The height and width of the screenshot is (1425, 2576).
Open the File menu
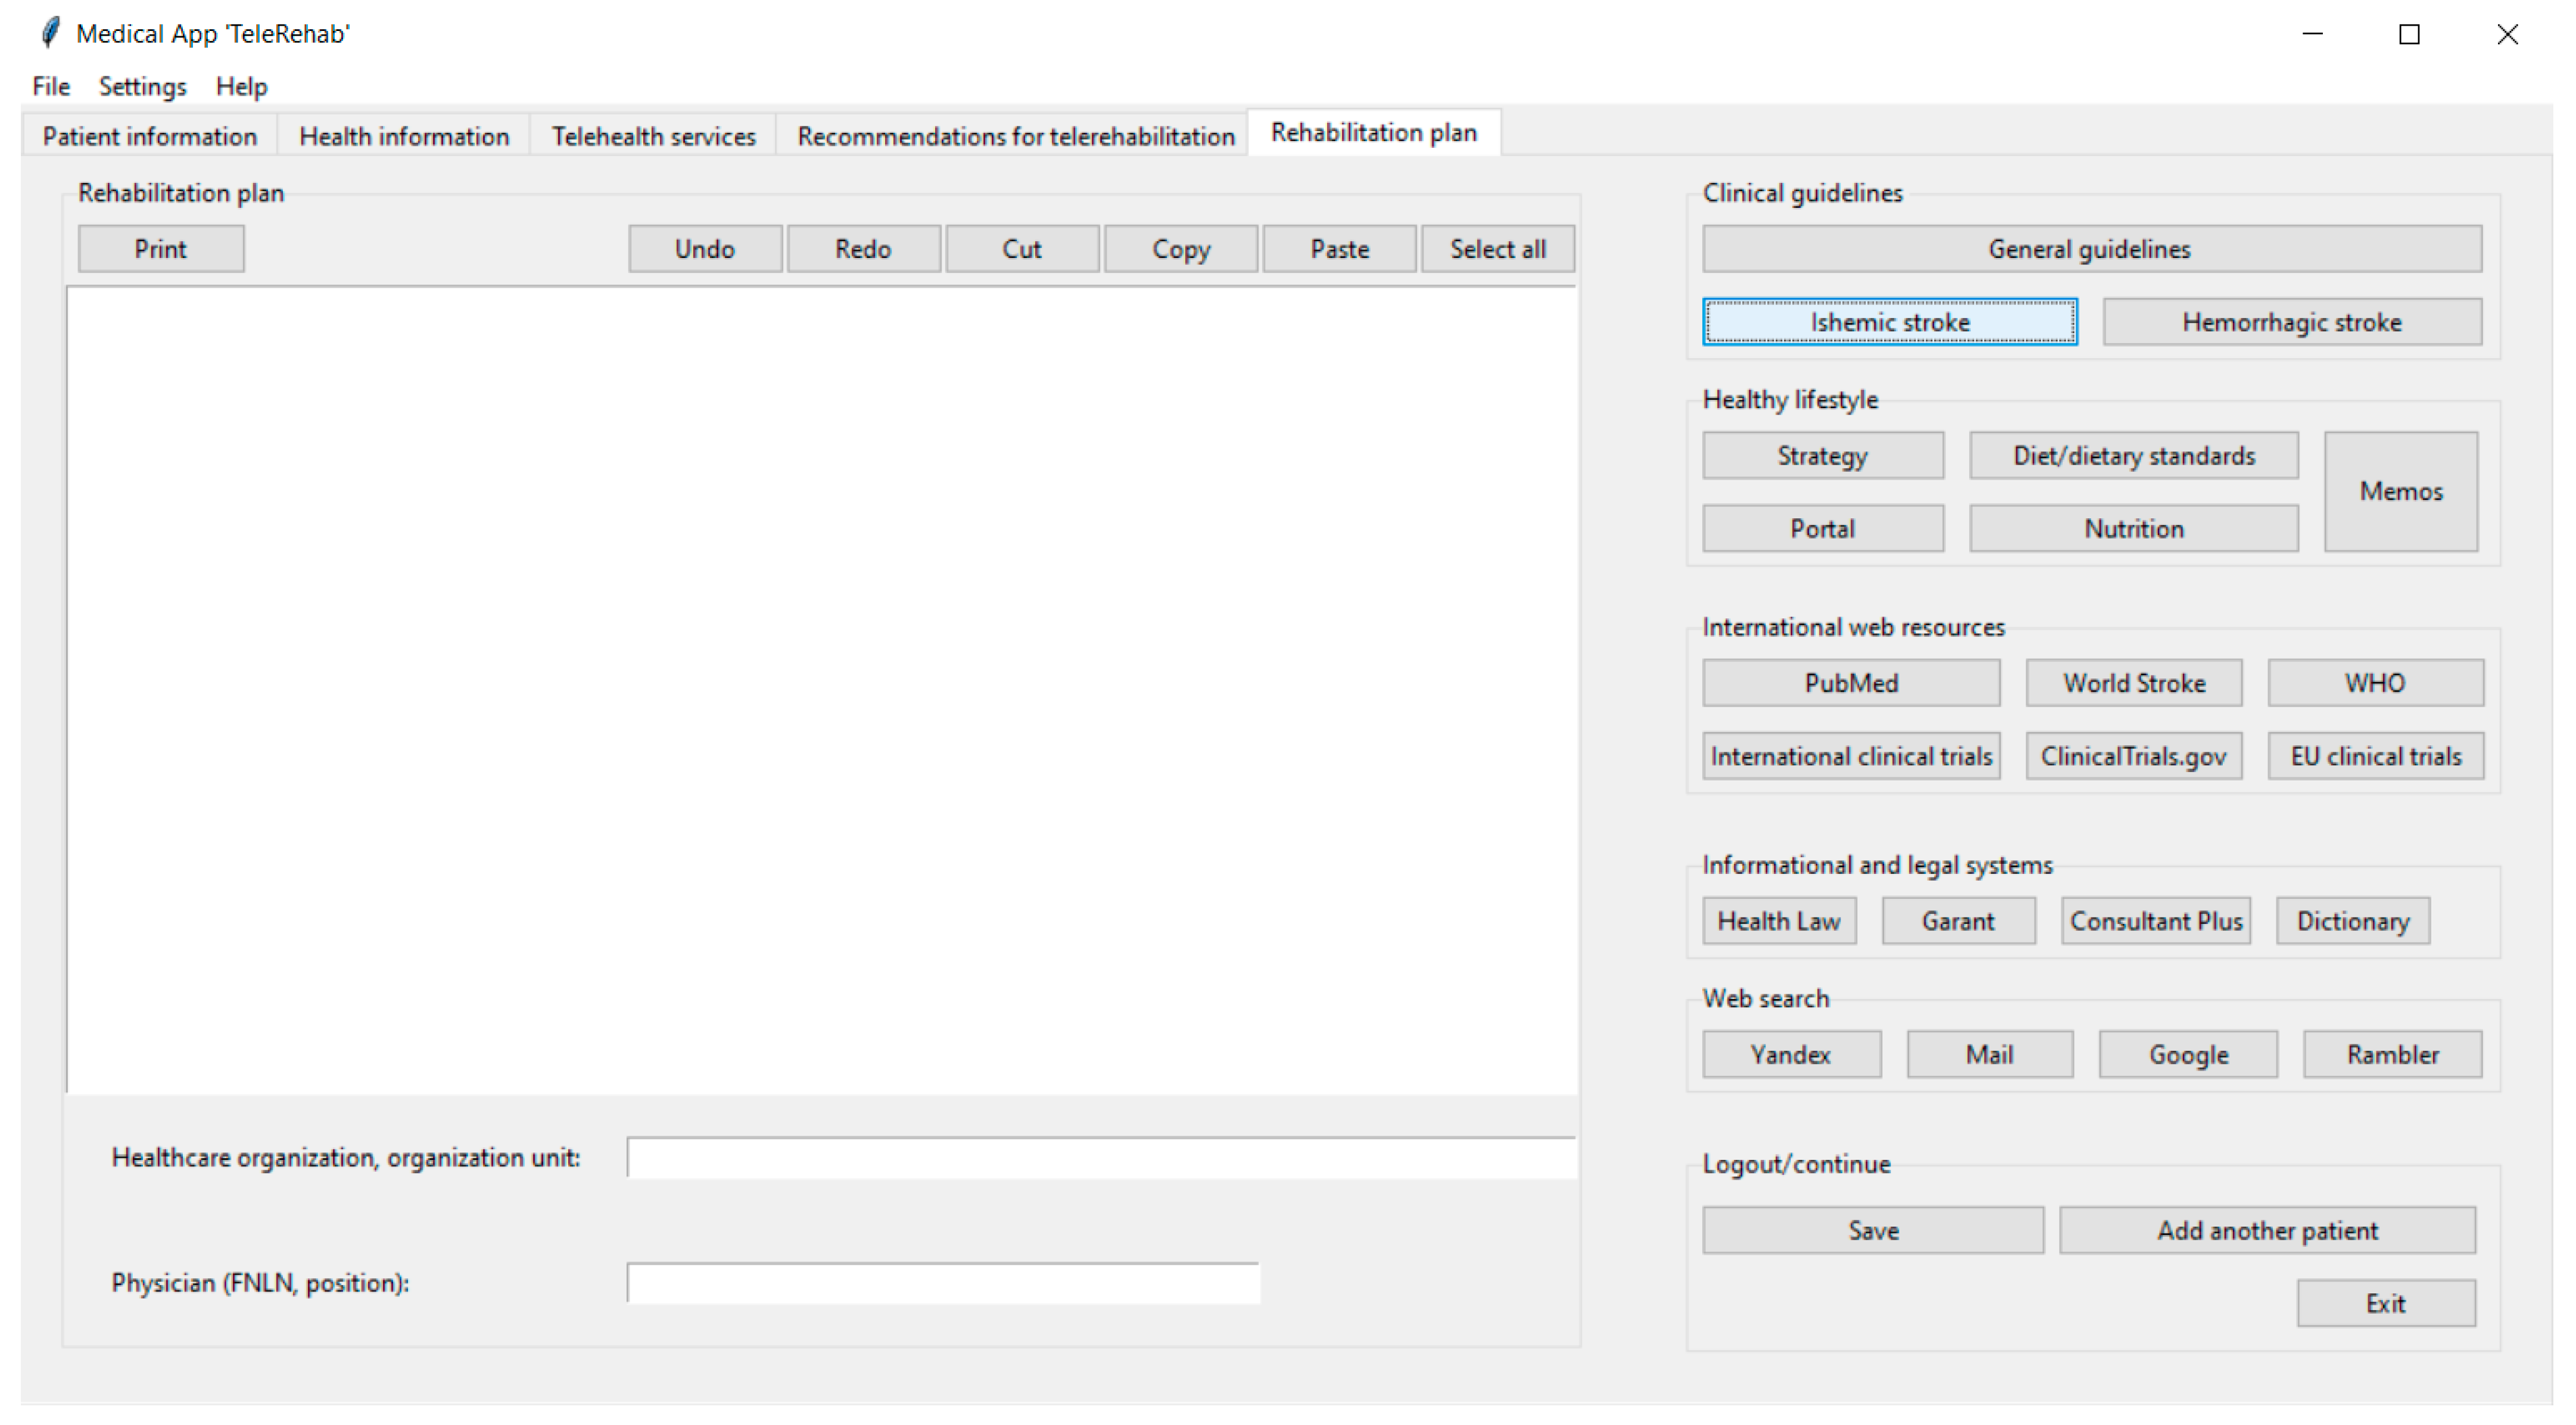pyautogui.click(x=51, y=86)
